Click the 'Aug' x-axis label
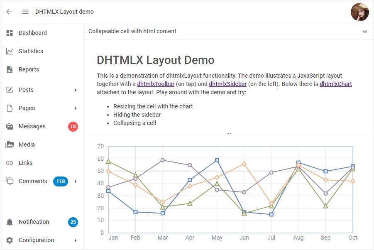The image size is (374, 250). click(298, 238)
